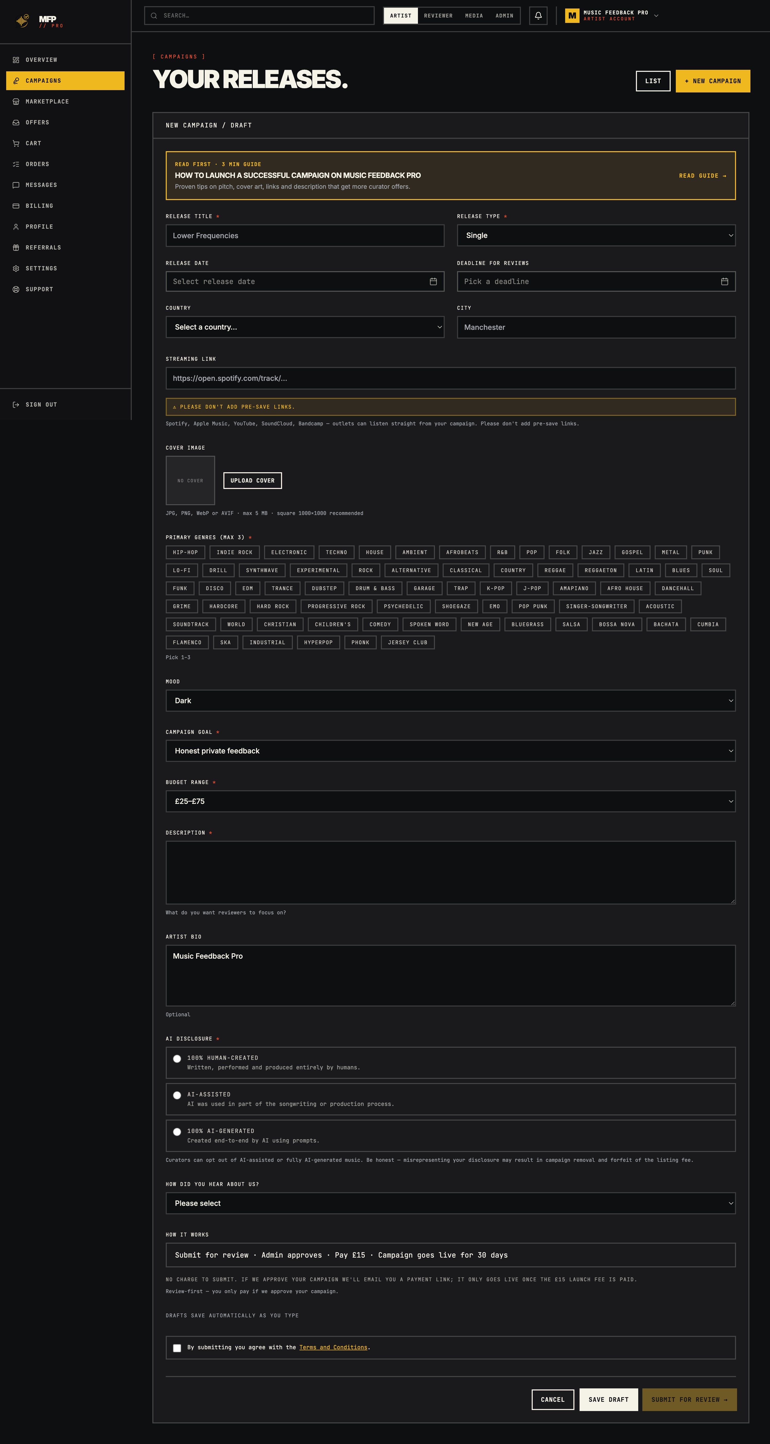Open the Release Type dropdown

(x=596, y=235)
